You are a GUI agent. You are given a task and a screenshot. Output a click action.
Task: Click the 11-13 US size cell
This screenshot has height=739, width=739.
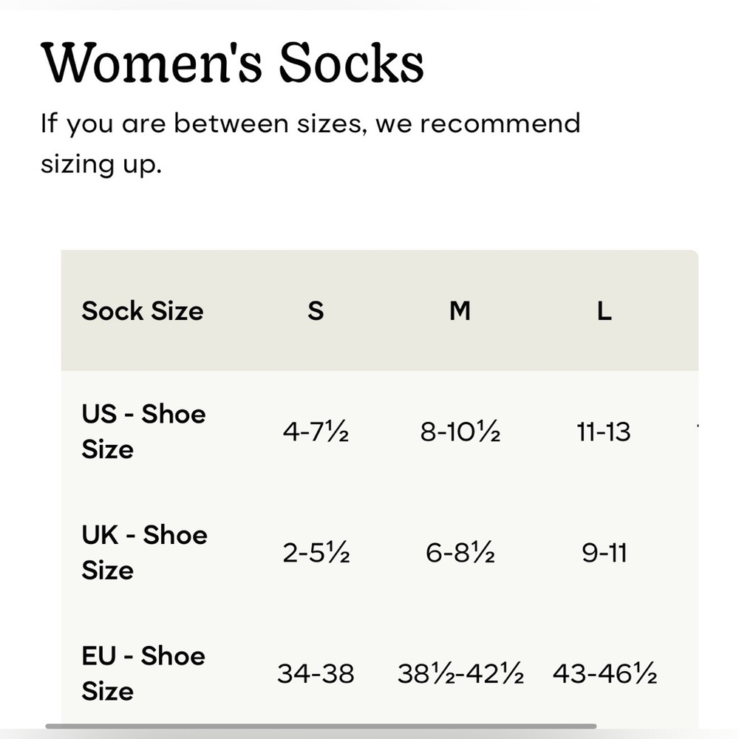click(x=604, y=432)
